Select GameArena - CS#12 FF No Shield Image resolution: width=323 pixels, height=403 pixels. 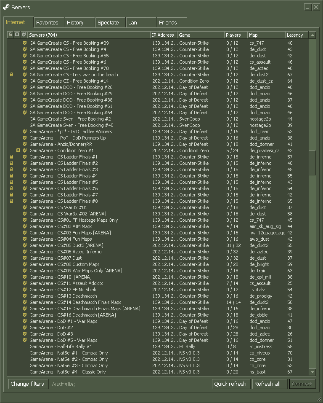[158, 290]
